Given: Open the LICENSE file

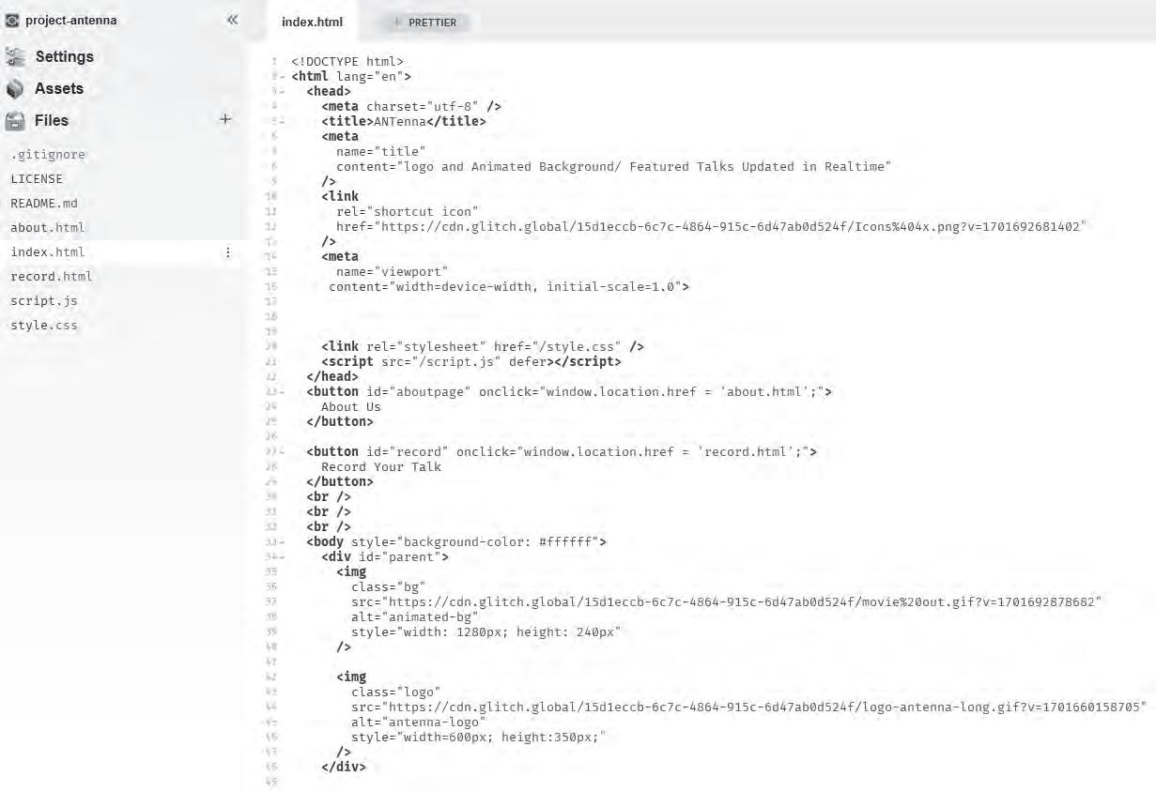Looking at the screenshot, I should [x=37, y=179].
